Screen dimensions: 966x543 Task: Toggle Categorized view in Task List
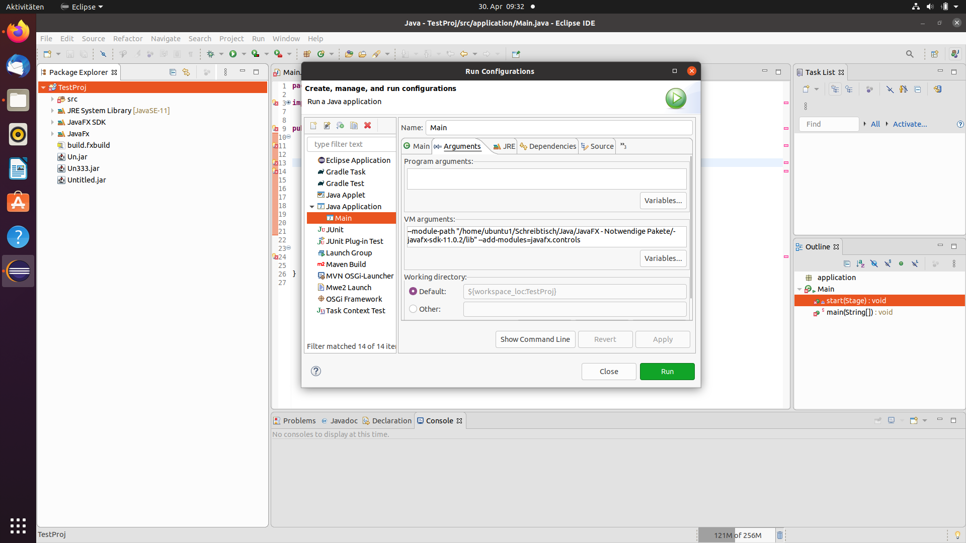(835, 89)
